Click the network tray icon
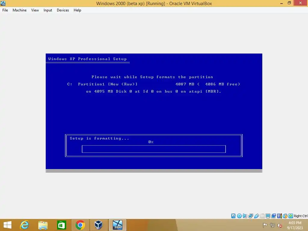Viewport: 308px width, 231px height. 272,225
